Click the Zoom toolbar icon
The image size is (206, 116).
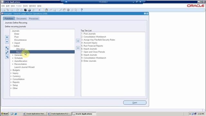tap(64, 10)
